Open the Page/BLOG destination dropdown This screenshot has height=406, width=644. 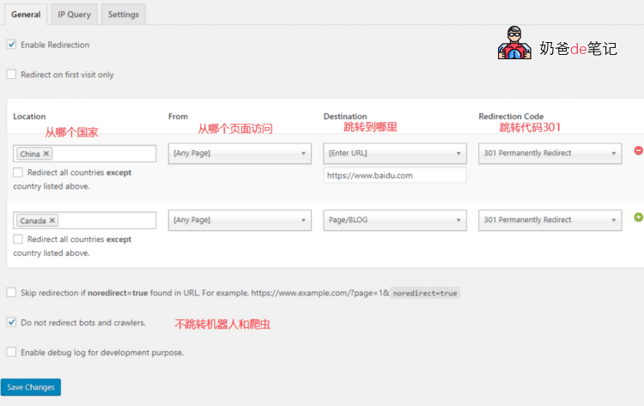394,221
